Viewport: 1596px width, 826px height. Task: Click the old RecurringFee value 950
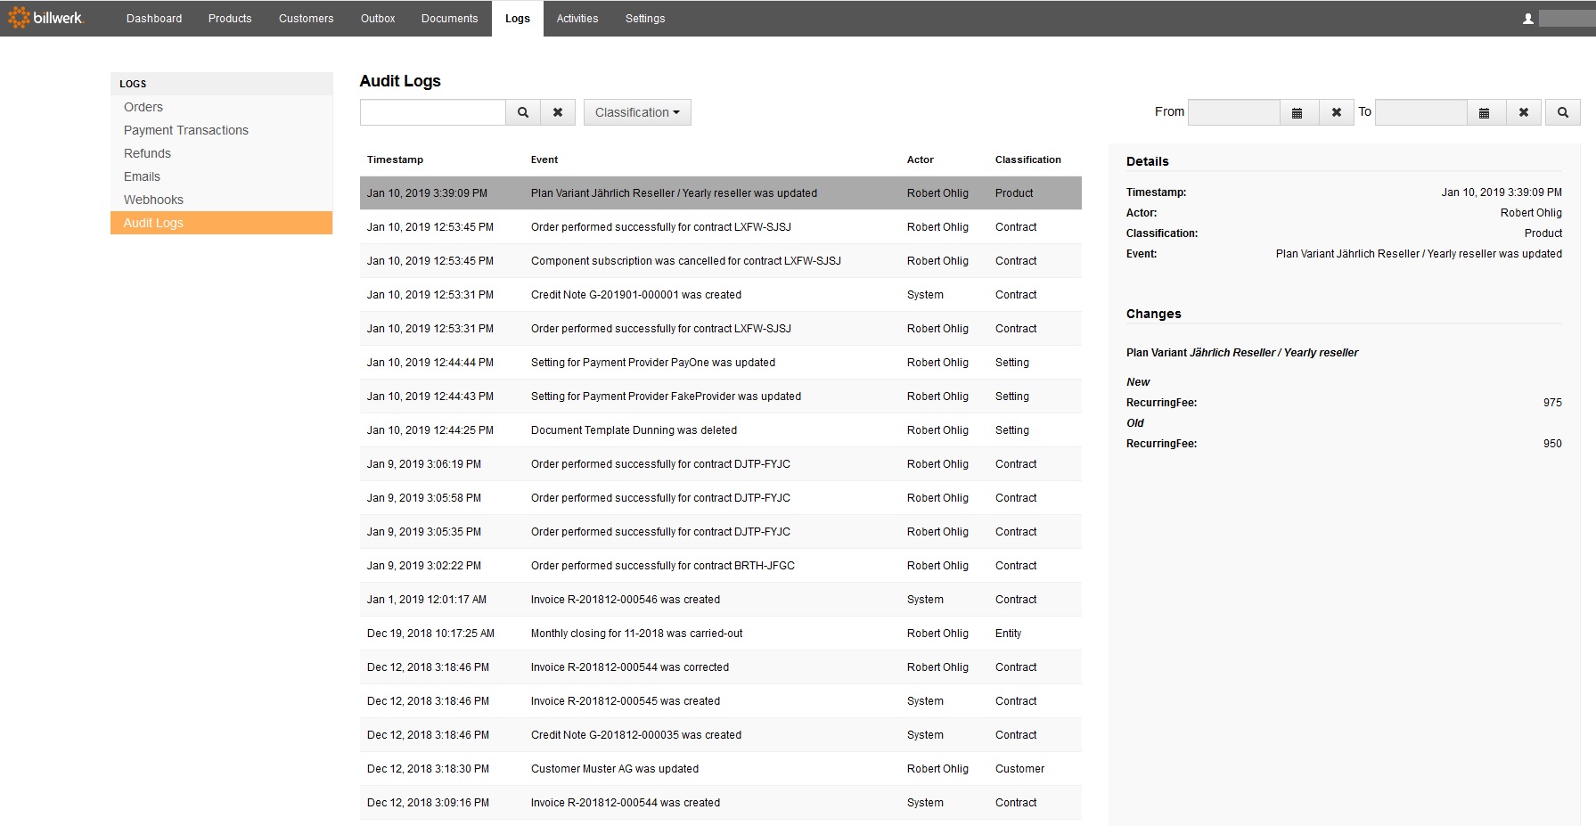(1552, 444)
